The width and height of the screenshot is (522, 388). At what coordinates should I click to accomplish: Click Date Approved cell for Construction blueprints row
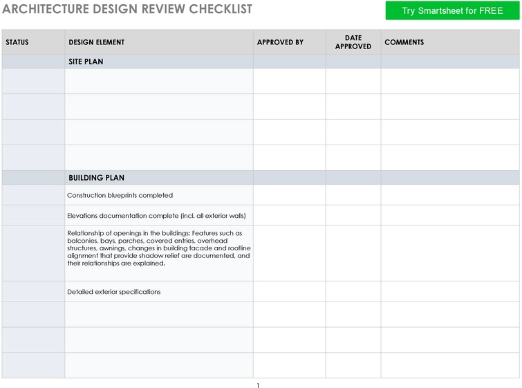(353, 195)
